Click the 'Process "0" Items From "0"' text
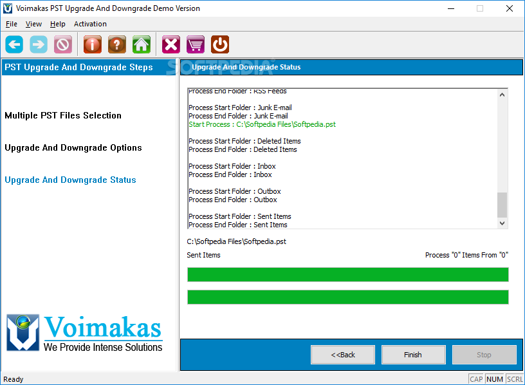 coord(466,255)
